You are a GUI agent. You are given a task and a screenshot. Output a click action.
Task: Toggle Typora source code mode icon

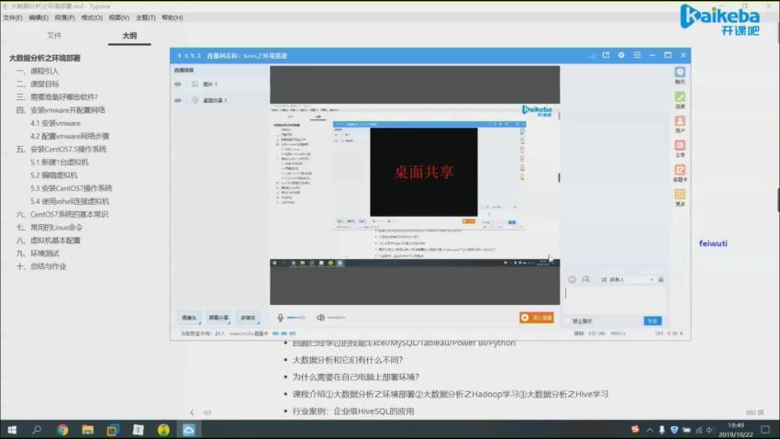[x=207, y=412]
